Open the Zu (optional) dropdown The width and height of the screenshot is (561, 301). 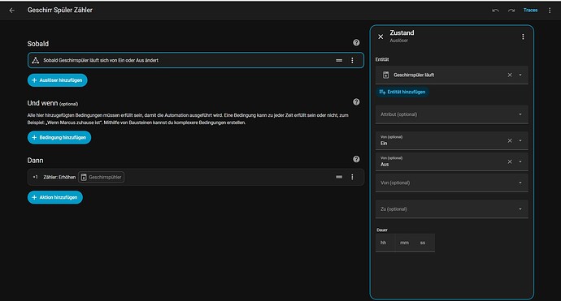pyautogui.click(x=452, y=209)
